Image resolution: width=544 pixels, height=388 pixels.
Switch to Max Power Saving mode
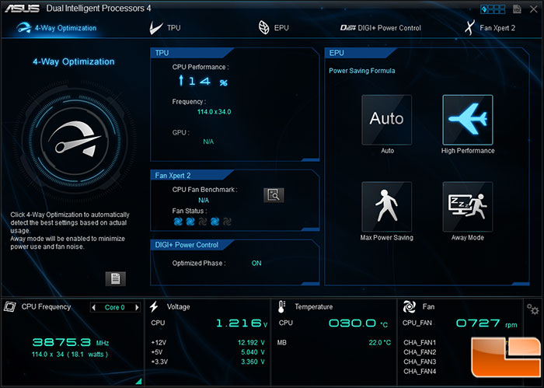tap(386, 206)
